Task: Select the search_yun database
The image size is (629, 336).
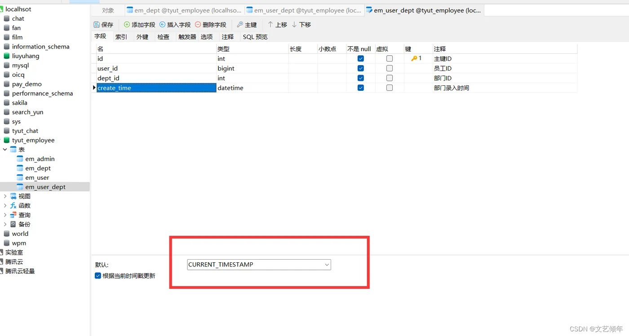Action: point(28,112)
